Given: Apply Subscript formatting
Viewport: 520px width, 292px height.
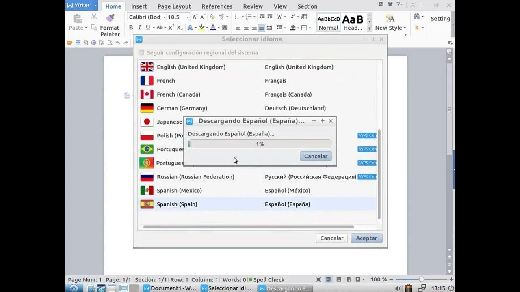Looking at the screenshot, I should [x=180, y=27].
